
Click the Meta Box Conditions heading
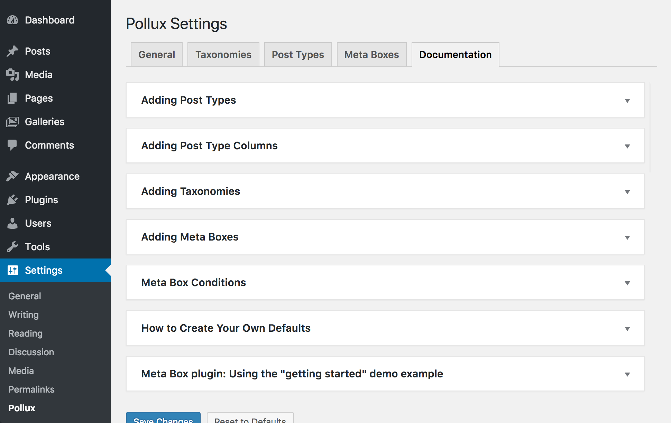(194, 283)
